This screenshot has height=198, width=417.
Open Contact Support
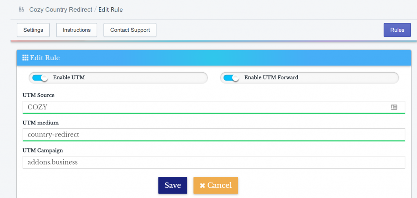point(130,30)
